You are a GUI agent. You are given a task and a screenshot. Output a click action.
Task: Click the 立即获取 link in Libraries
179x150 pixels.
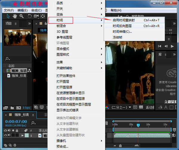point(170,101)
